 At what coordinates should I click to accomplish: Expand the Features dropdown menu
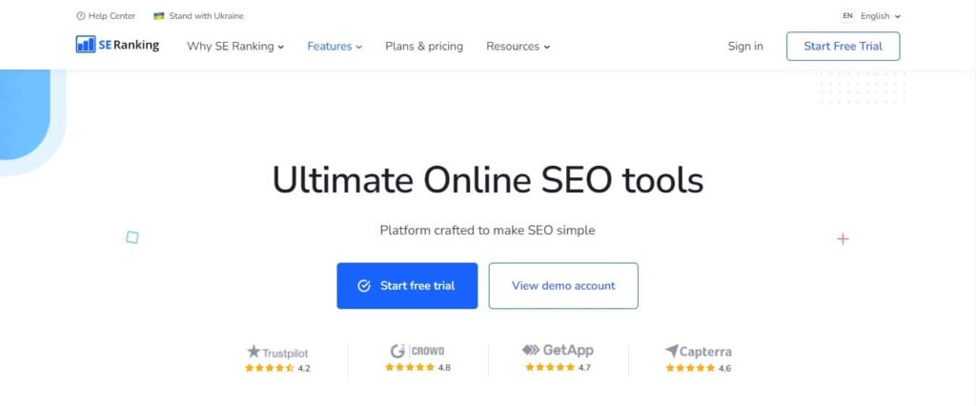tap(335, 46)
